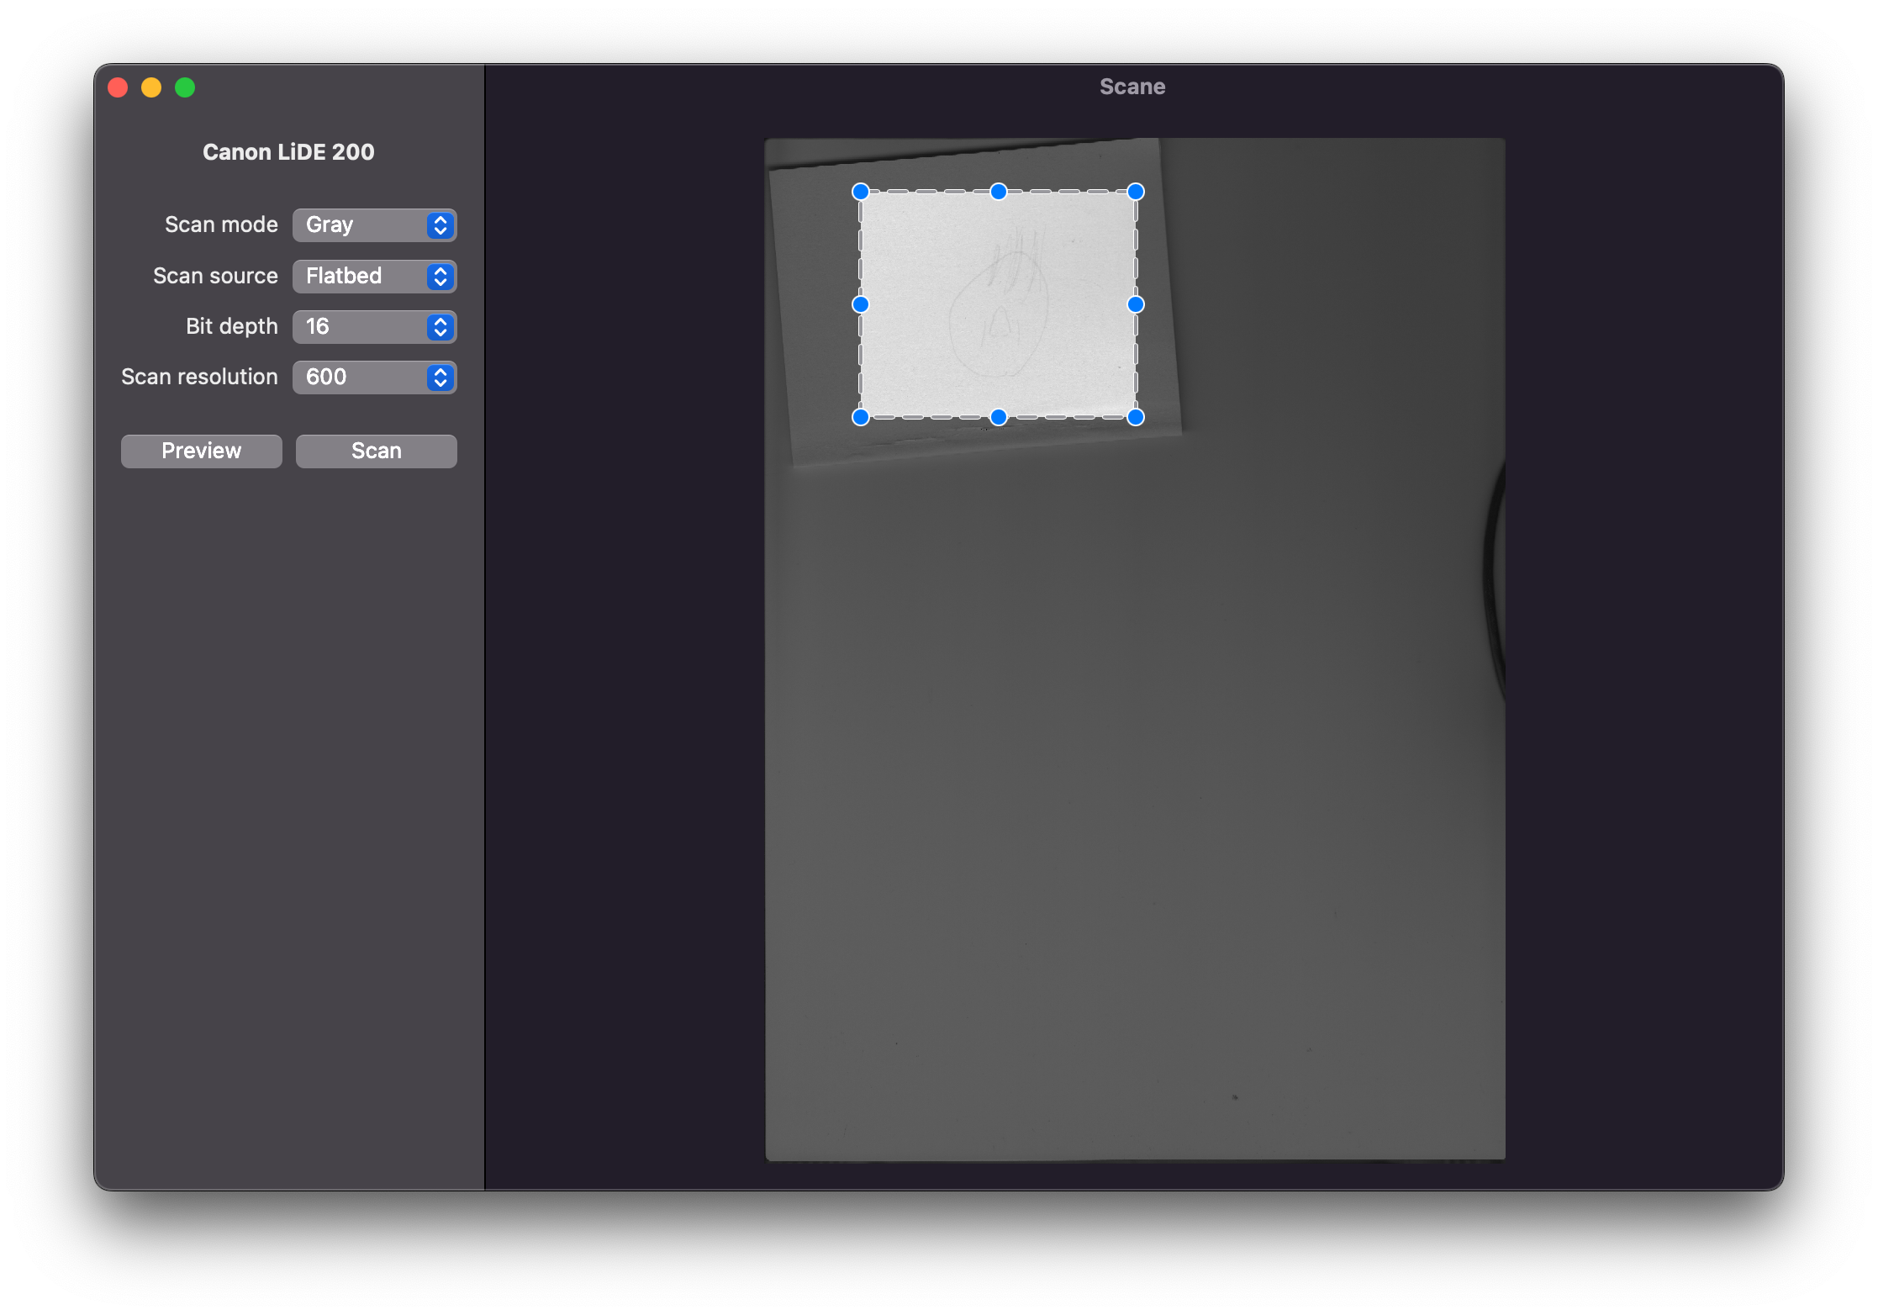Click the top-middle selection handle
The image size is (1878, 1315).
[998, 192]
